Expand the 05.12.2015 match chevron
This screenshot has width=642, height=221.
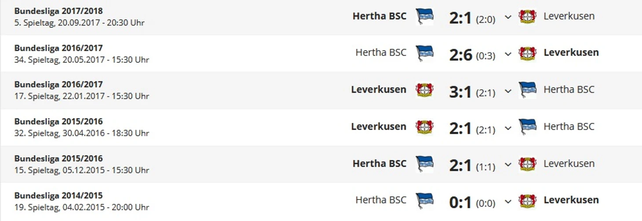coord(508,164)
